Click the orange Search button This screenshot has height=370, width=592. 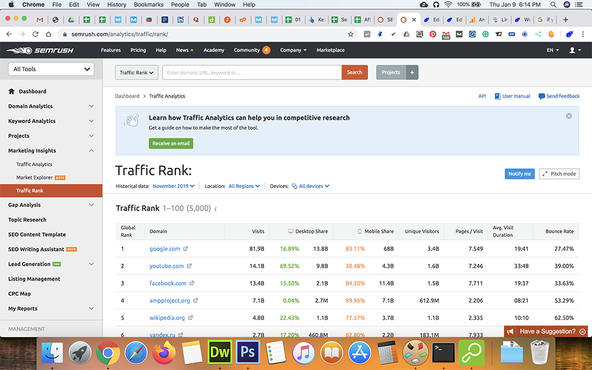click(354, 72)
